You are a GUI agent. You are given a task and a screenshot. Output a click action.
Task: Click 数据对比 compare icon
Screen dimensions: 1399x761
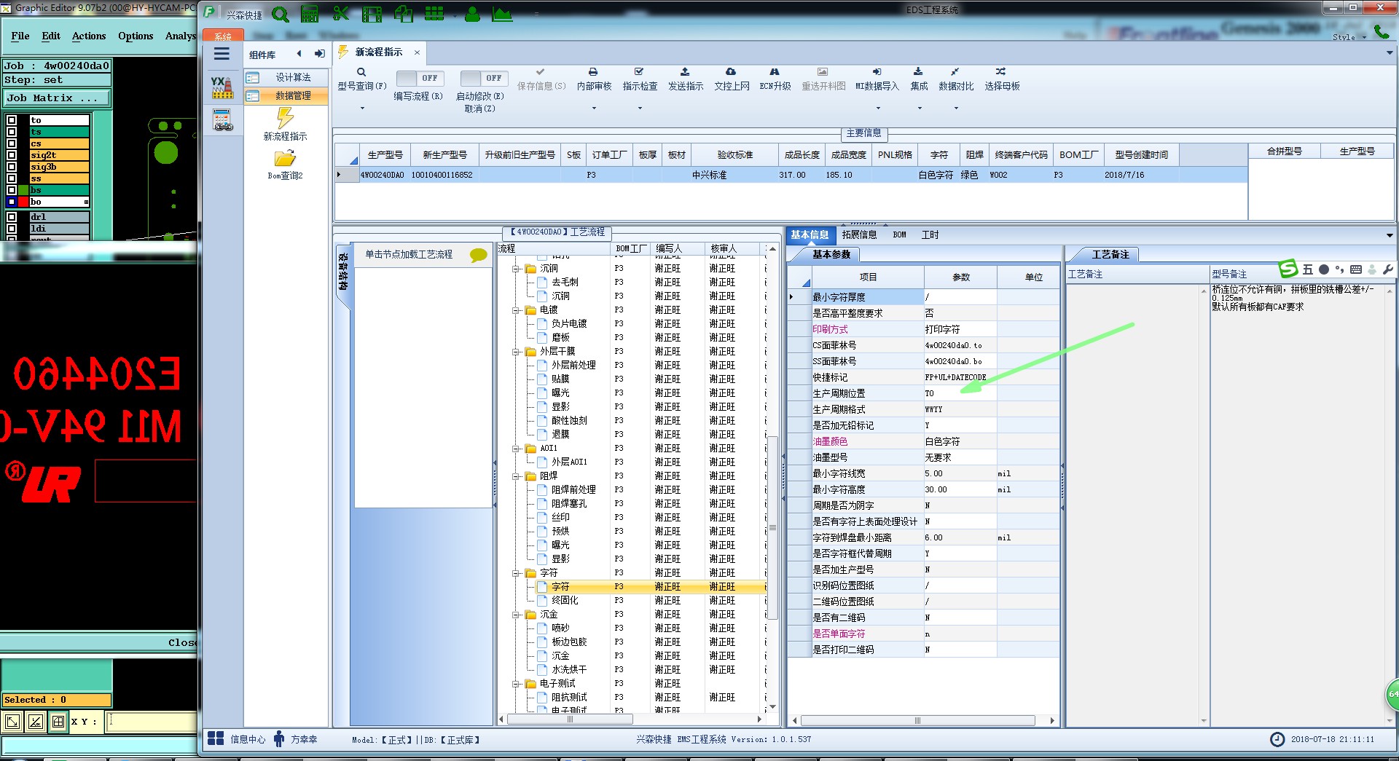(955, 72)
